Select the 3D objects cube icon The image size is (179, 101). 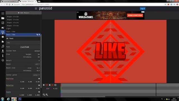tap(3, 32)
